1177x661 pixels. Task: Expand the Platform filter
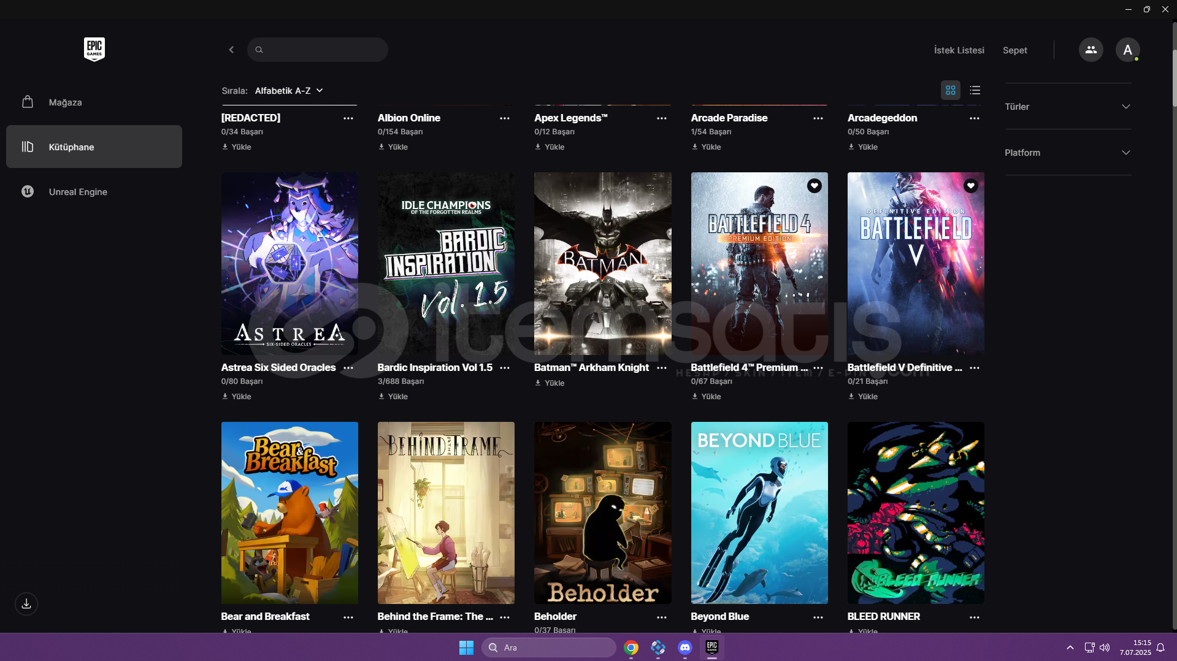point(1068,153)
